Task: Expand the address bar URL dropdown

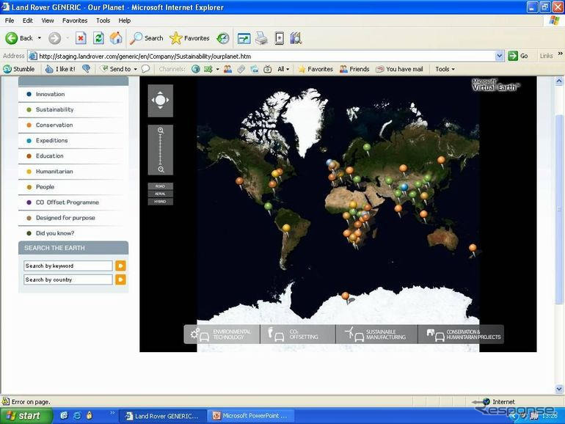Action: pyautogui.click(x=500, y=56)
